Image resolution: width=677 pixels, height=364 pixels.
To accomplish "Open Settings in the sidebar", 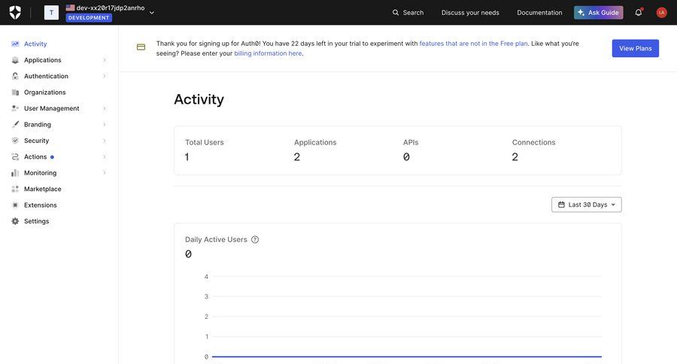I will [x=37, y=221].
